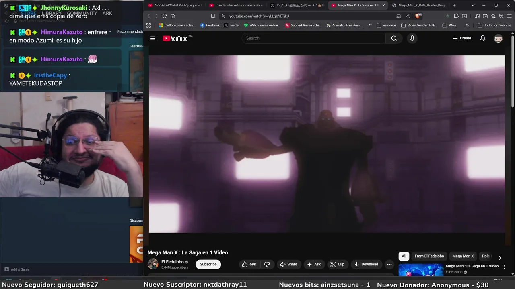Open the Wow bookmarks folder

[x=449, y=25]
